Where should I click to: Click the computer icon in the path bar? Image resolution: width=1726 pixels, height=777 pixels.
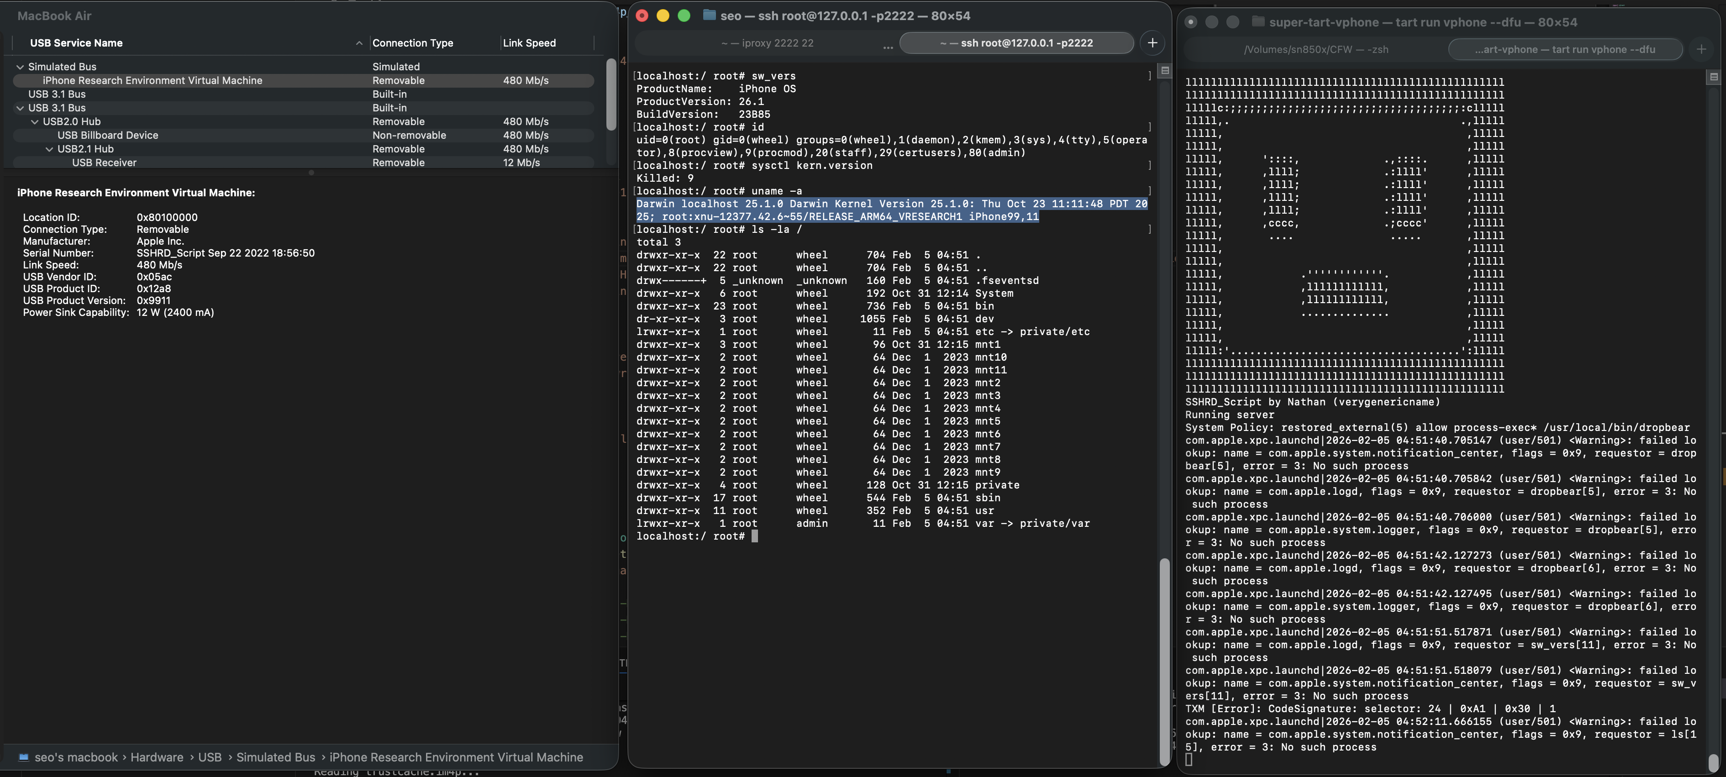[23, 757]
